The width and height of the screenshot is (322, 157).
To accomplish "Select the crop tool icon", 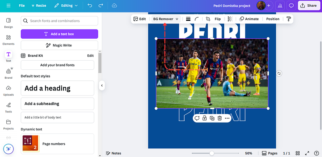I will point(208,19).
